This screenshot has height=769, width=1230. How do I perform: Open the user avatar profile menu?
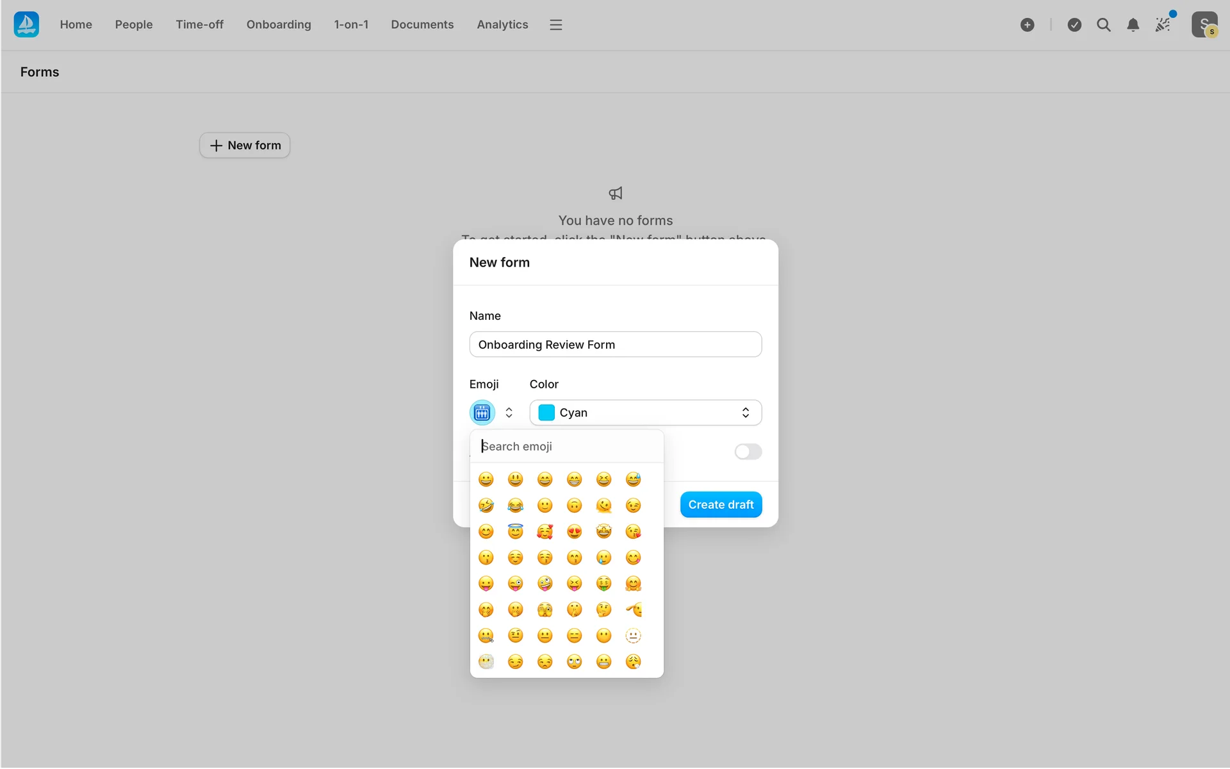pyautogui.click(x=1204, y=24)
